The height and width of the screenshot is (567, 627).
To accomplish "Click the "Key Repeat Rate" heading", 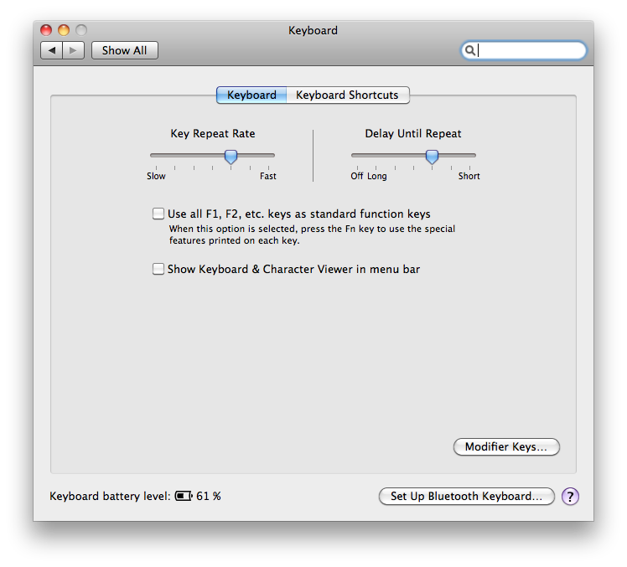I will tap(213, 133).
